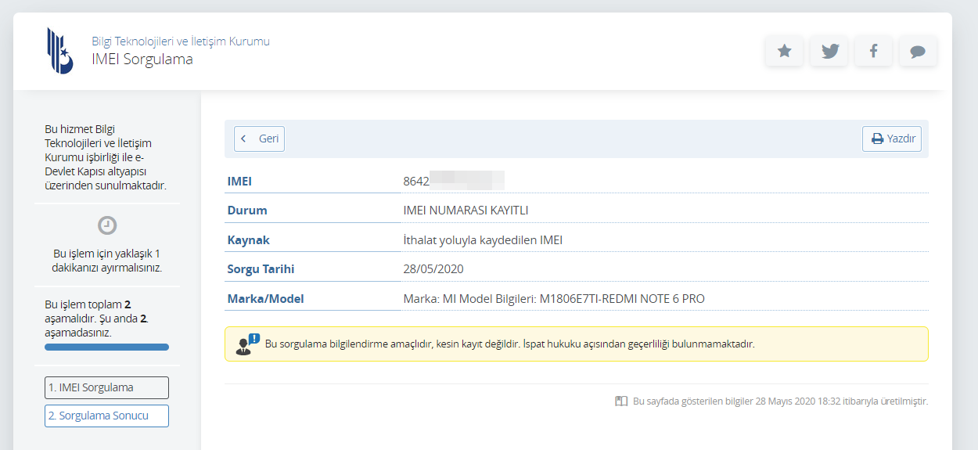Viewport: 978px width, 450px height.
Task: Share the page on Facebook
Action: coord(873,52)
